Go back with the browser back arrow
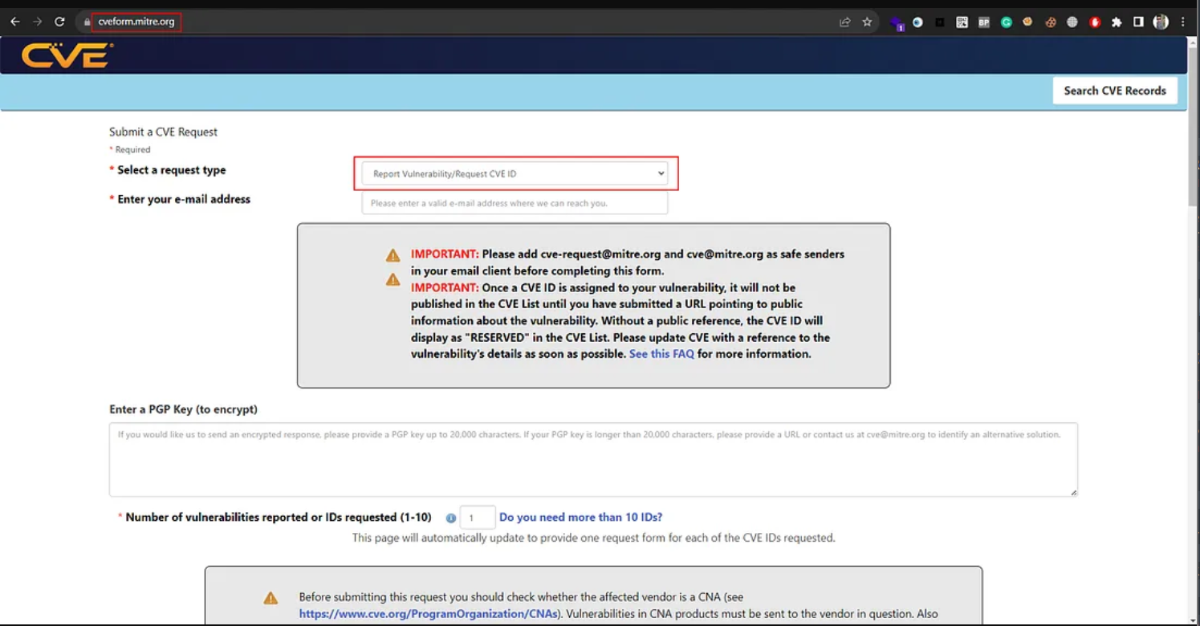 [15, 22]
